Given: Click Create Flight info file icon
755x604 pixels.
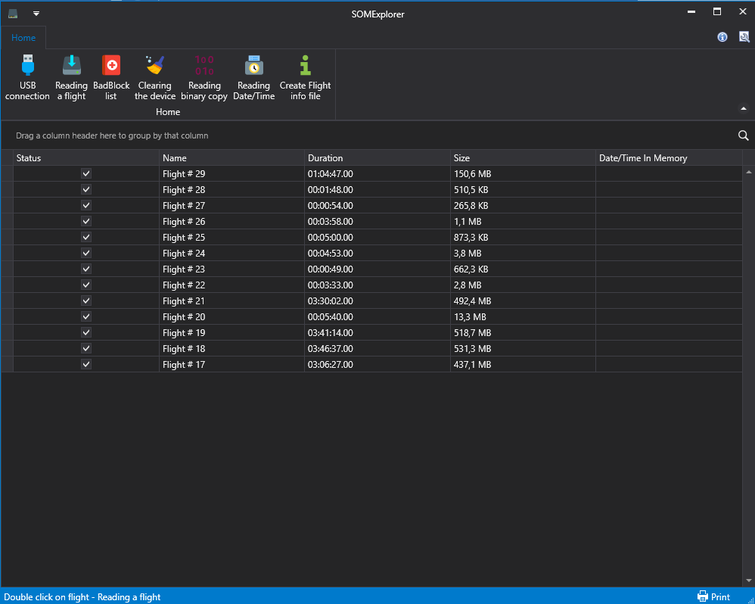Looking at the screenshot, I should pyautogui.click(x=305, y=67).
